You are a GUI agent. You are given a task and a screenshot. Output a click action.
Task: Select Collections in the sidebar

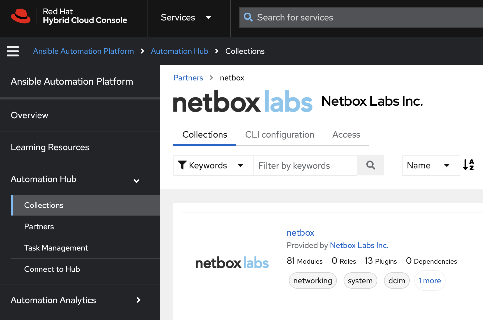pos(85,205)
